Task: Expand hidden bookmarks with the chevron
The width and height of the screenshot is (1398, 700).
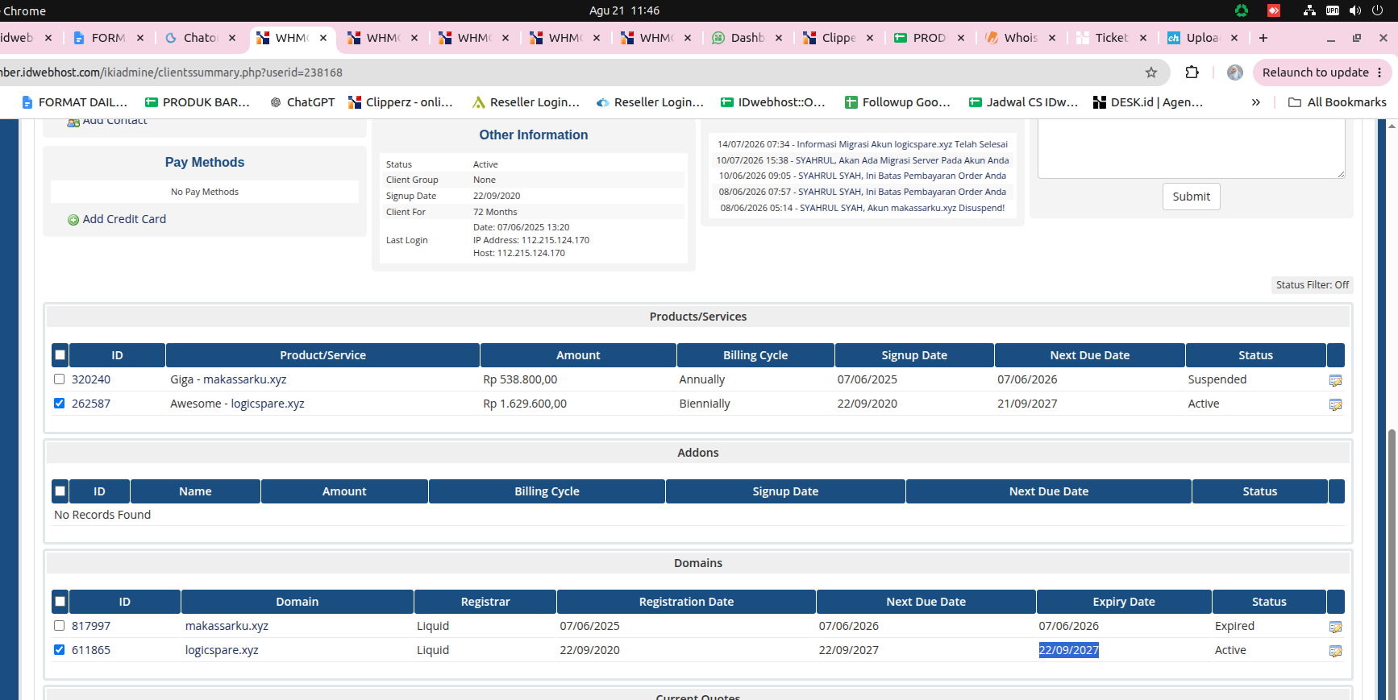Action: 1255,102
